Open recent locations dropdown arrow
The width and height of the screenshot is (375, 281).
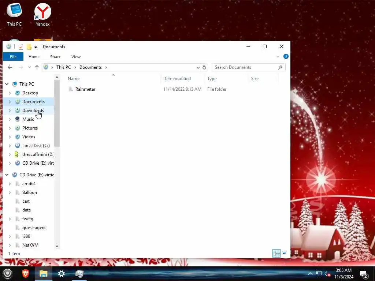(x=29, y=67)
